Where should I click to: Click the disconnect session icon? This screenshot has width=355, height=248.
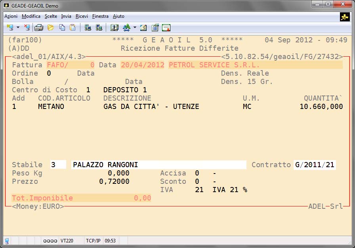[27, 27]
